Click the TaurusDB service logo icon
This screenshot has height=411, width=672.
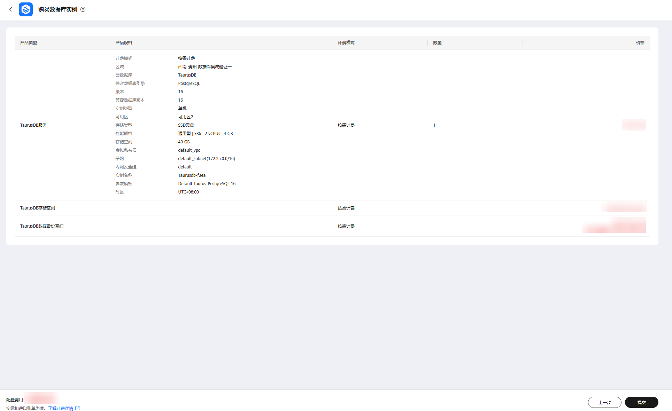(26, 9)
